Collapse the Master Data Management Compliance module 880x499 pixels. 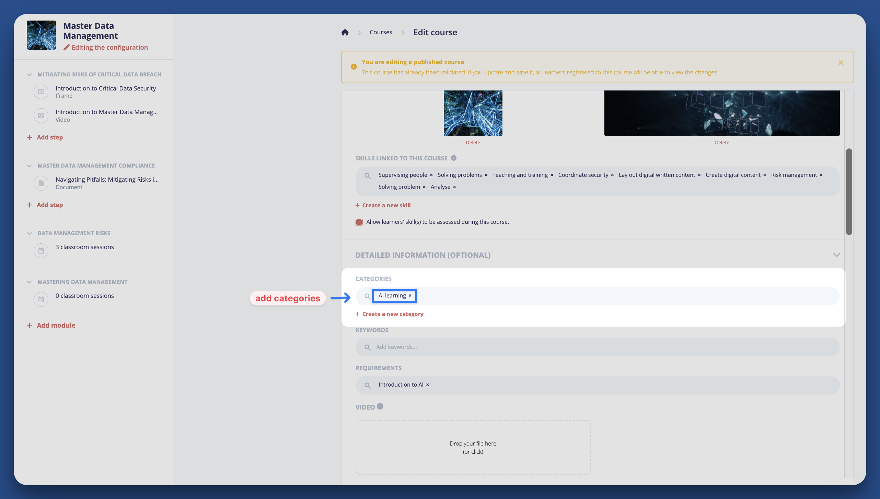click(29, 166)
